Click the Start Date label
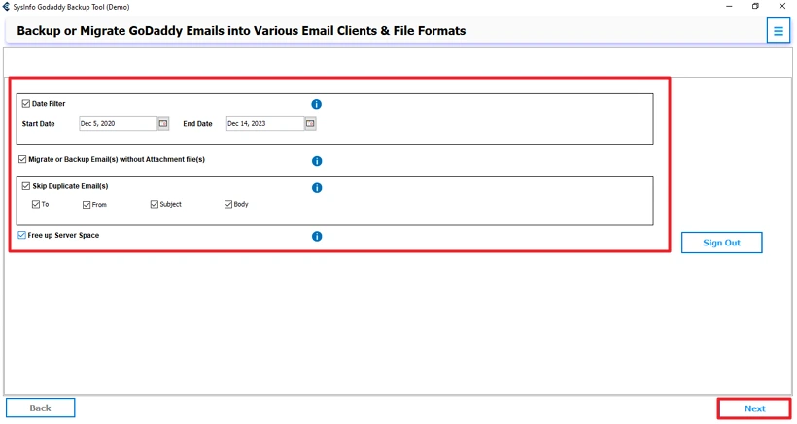797x424 pixels. click(x=38, y=124)
